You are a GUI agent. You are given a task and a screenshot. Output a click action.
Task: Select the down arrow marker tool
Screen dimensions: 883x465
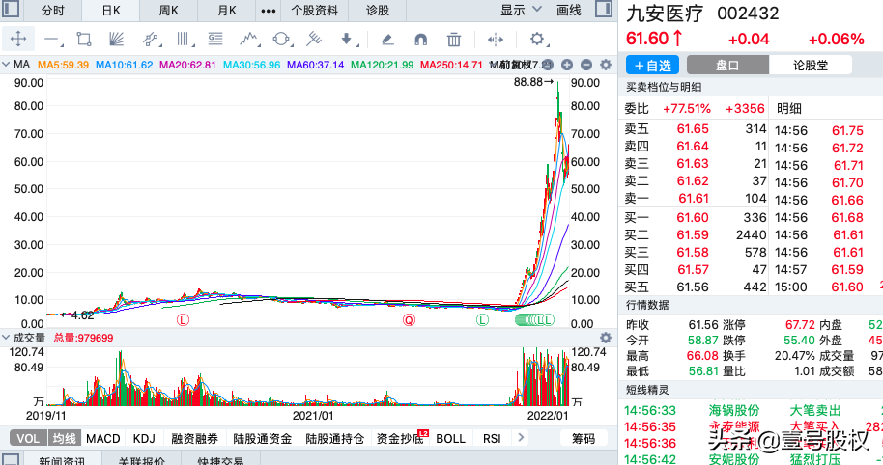[348, 39]
